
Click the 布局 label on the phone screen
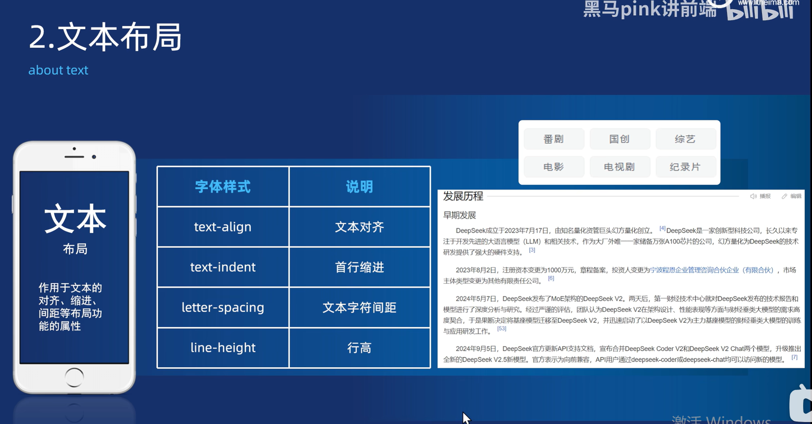[x=75, y=249]
